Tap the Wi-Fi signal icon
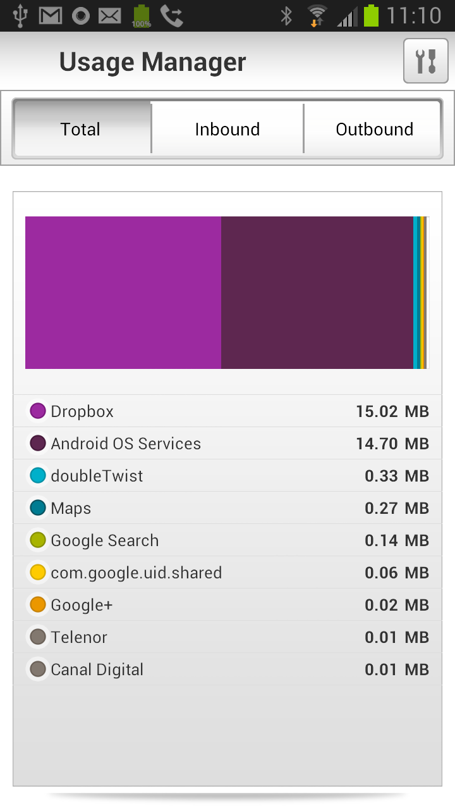 pos(317,16)
